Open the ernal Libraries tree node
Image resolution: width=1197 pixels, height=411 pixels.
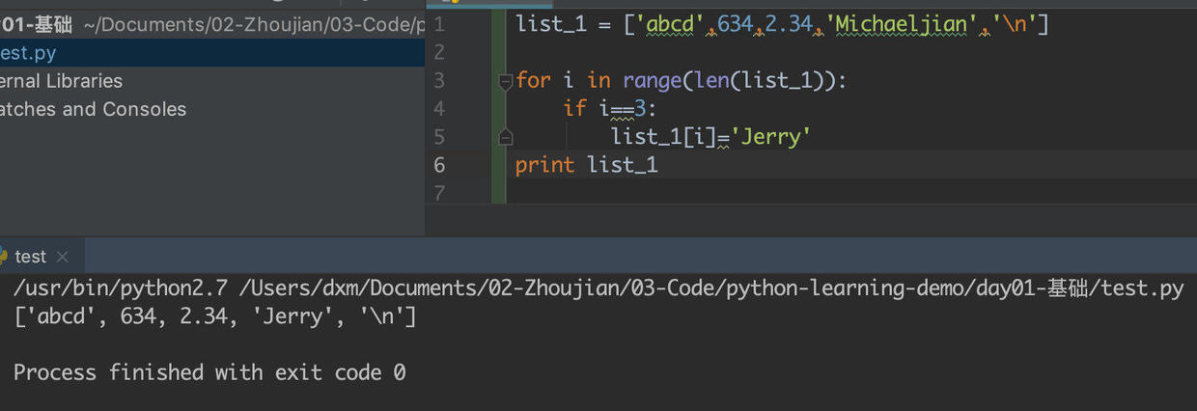[x=61, y=81]
